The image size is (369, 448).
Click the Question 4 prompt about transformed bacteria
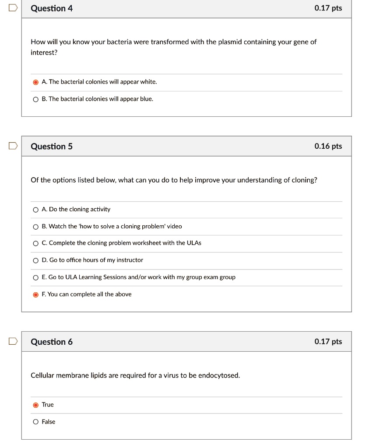173,47
